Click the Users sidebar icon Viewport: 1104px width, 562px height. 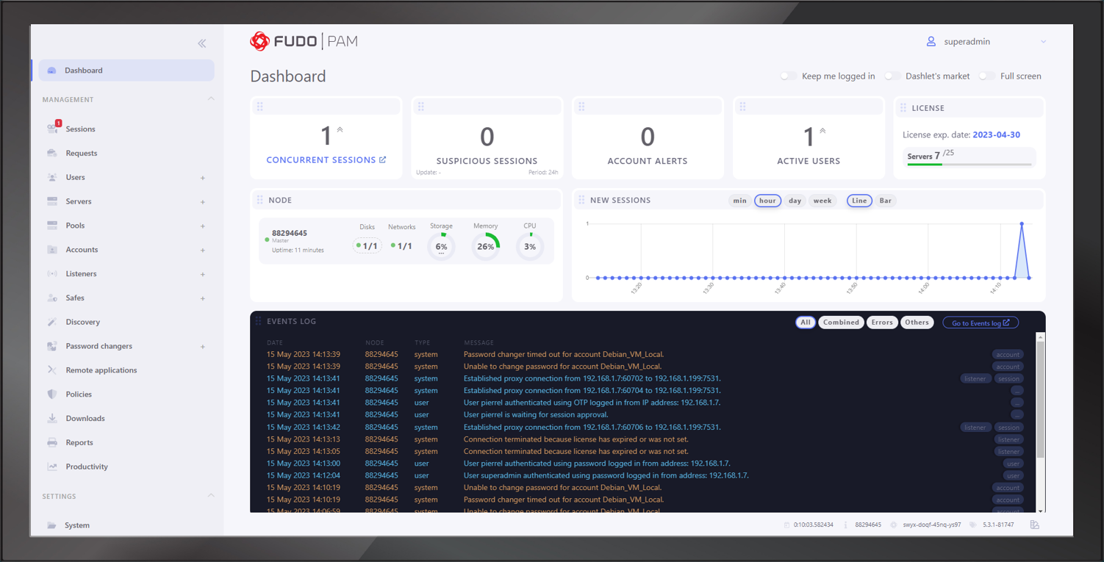click(52, 177)
